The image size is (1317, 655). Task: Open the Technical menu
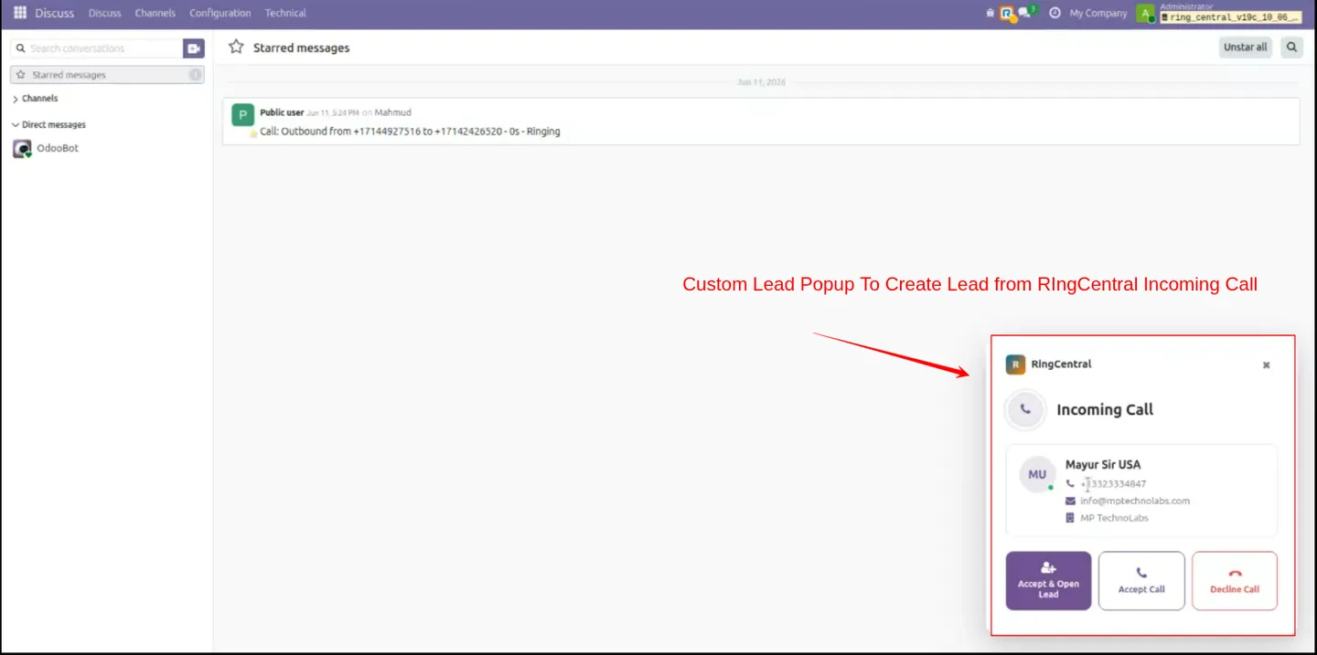285,13
